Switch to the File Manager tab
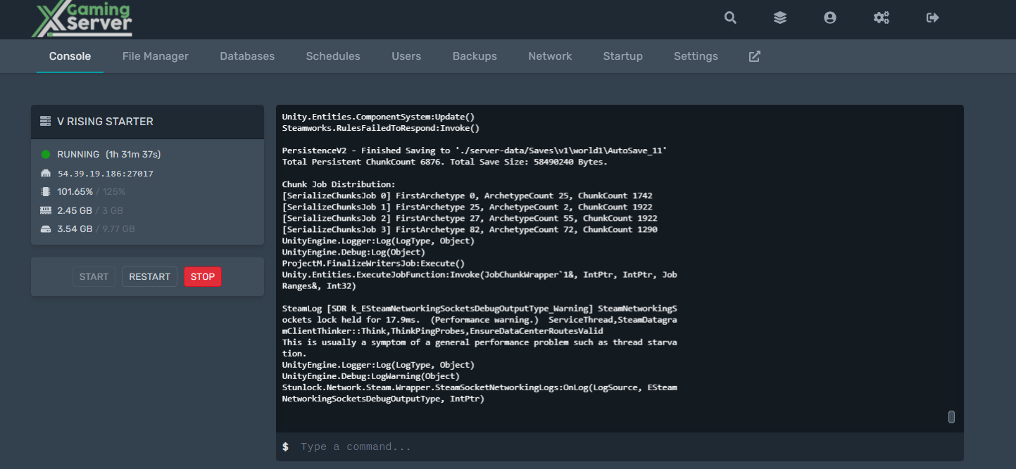This screenshot has height=469, width=1016. pos(155,56)
